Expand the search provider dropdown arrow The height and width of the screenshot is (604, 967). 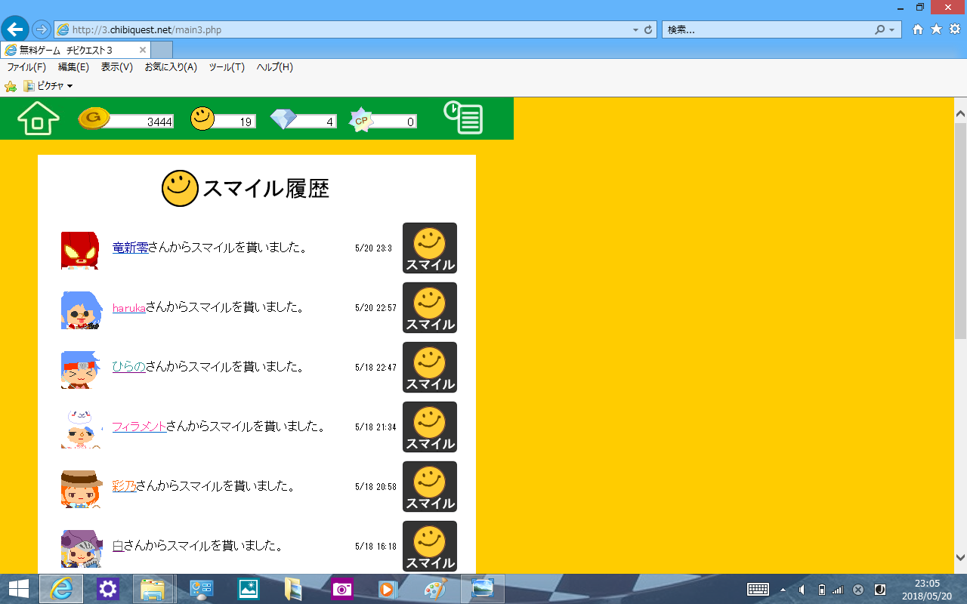(892, 30)
